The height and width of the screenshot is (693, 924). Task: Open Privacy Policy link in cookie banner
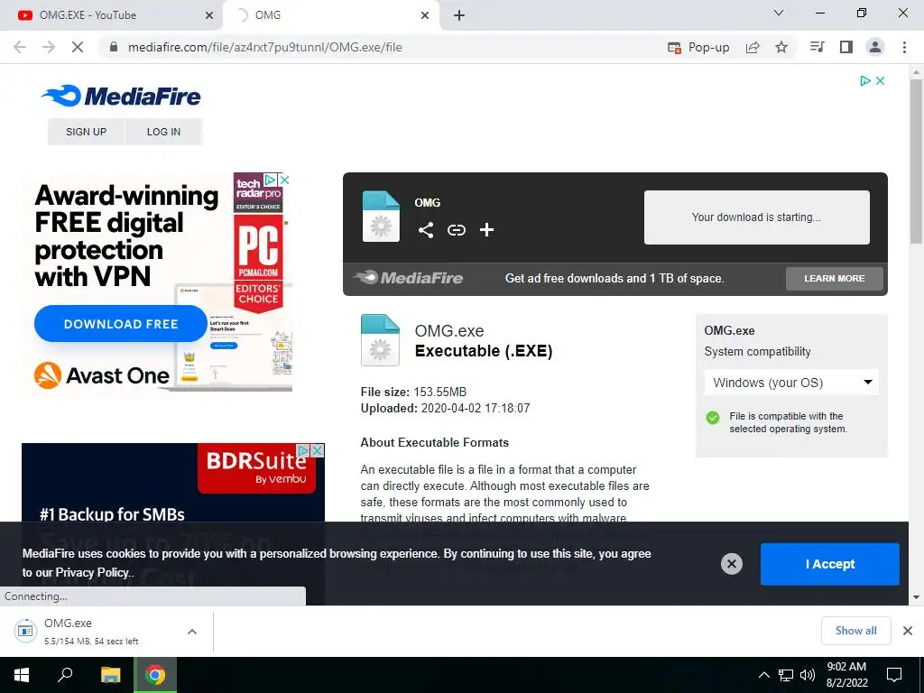point(94,572)
